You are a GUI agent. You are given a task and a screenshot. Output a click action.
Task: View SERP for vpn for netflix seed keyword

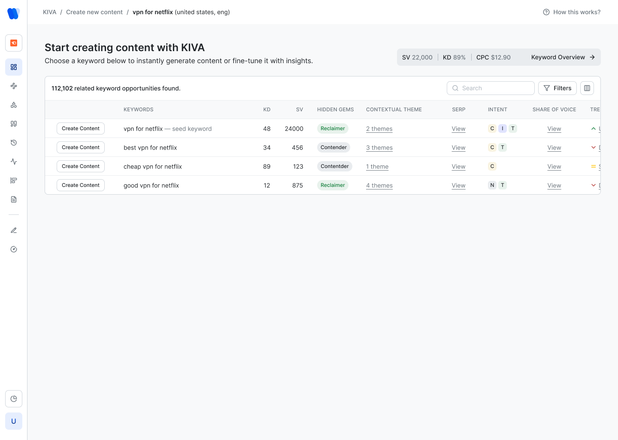coord(458,129)
